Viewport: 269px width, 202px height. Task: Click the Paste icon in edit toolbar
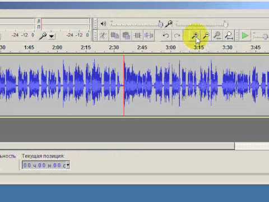pyautogui.click(x=126, y=35)
